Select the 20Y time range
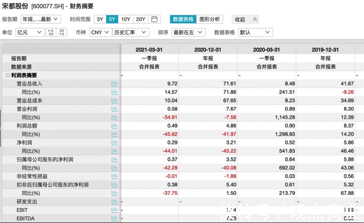This screenshot has height=223, width=364. 141,19
